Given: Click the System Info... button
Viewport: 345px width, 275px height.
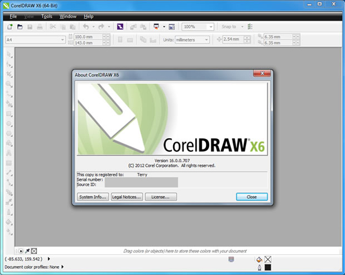Looking at the screenshot, I should tap(93, 197).
